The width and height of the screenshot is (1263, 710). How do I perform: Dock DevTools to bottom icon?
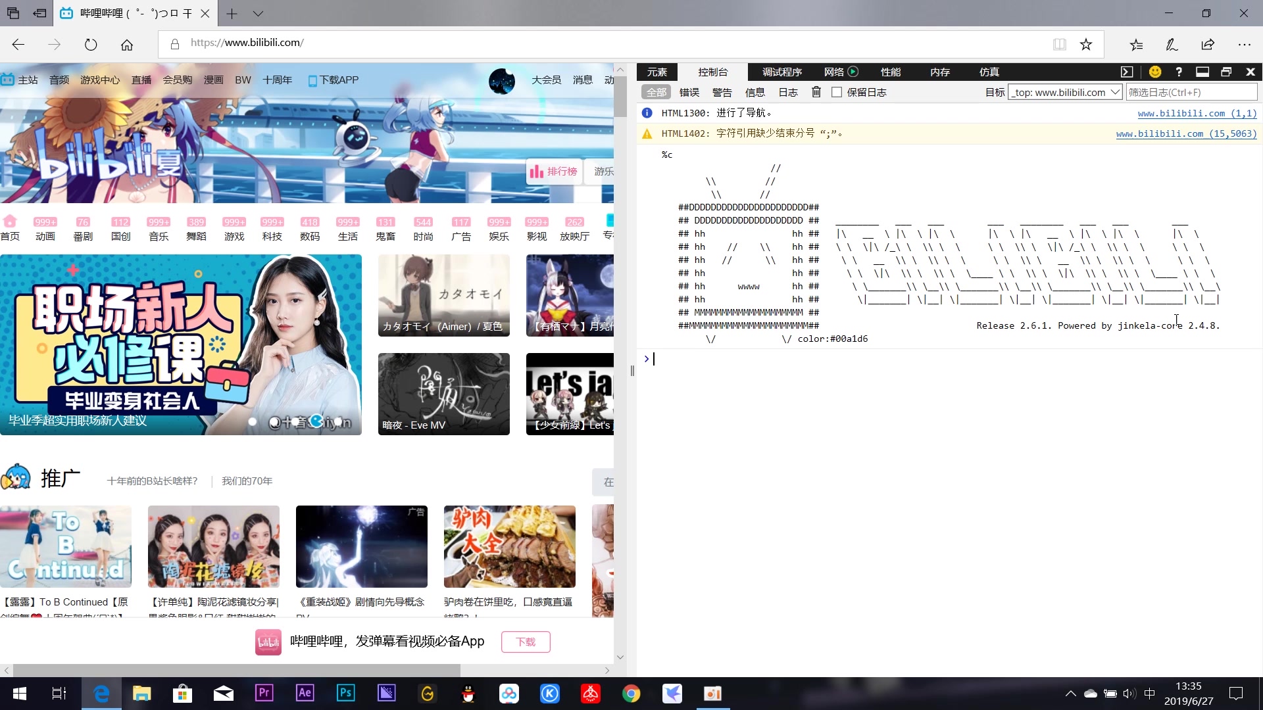(1202, 72)
